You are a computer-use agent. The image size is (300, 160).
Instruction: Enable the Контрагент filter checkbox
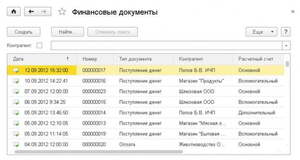coord(39,45)
